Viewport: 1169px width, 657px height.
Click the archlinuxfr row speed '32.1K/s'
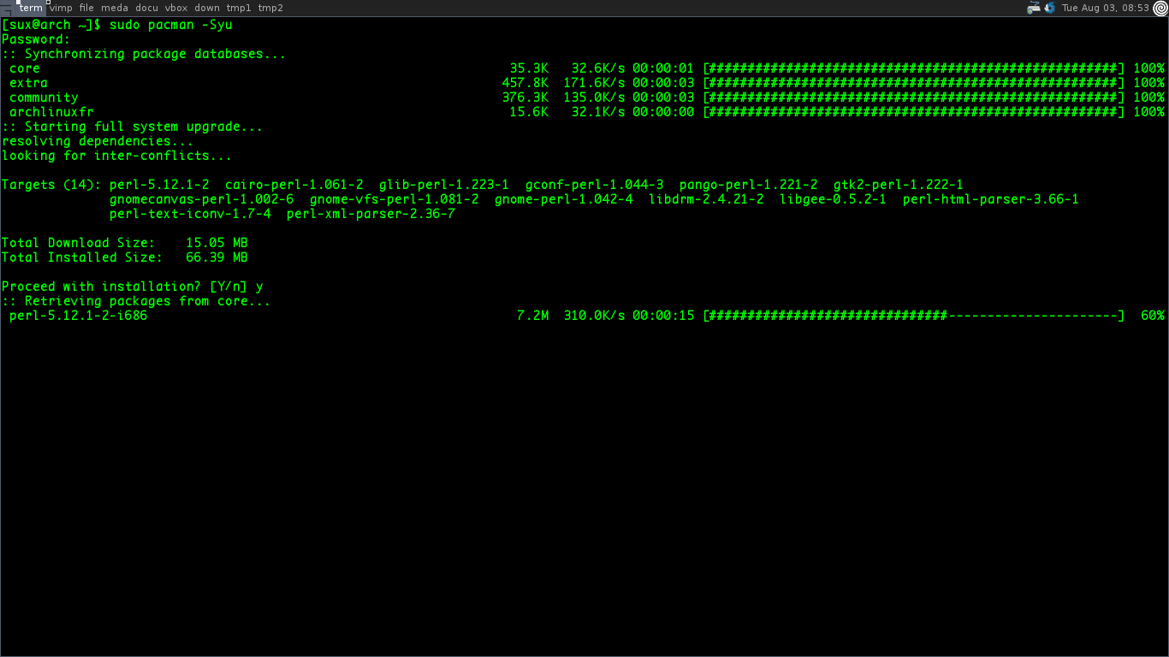pos(598,112)
